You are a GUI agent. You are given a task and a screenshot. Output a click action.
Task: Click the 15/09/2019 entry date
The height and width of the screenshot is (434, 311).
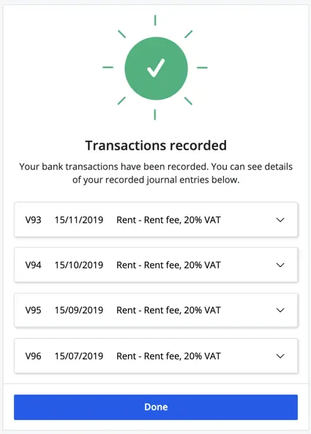(x=79, y=310)
